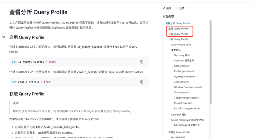Go to 可视化 Query Profile in the sidebar
253x138 pixels.
[179, 132]
